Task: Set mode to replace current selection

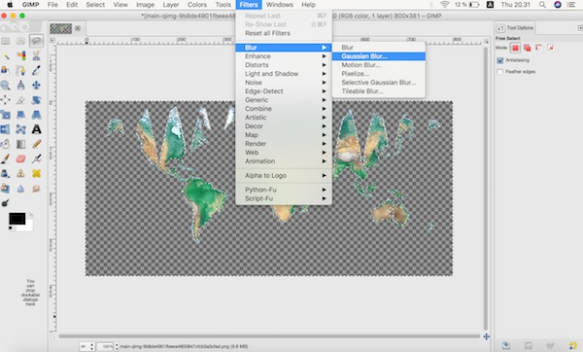Action: (x=515, y=48)
